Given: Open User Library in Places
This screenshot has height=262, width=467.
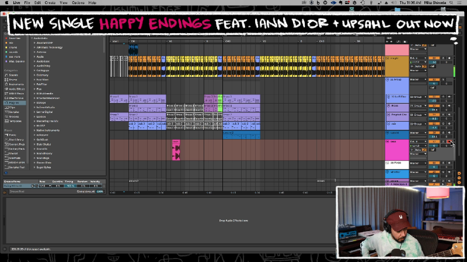Looking at the screenshot, I should [x=15, y=139].
